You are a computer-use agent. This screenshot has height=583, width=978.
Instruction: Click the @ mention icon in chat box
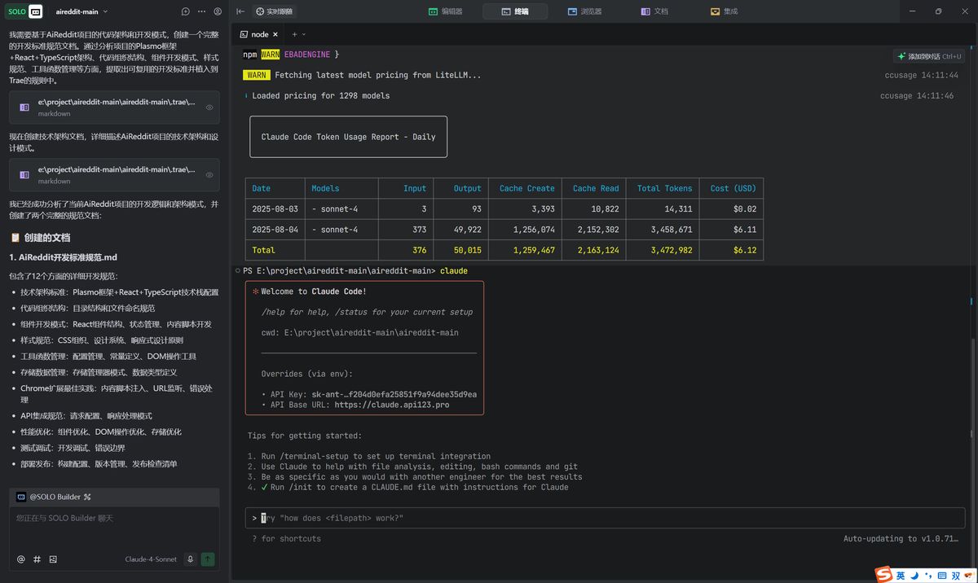pos(21,559)
